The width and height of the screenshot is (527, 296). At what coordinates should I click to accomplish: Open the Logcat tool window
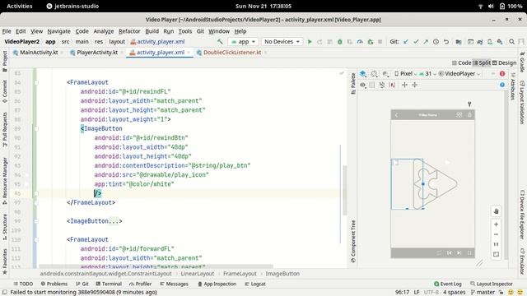click(x=255, y=284)
